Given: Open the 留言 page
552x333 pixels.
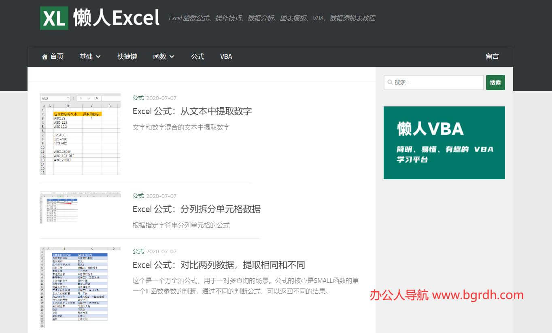Looking at the screenshot, I should (492, 57).
